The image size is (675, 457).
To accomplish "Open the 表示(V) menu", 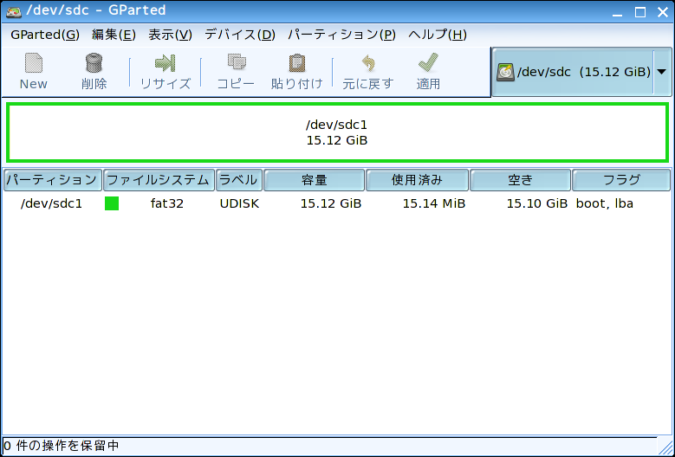I will pyautogui.click(x=170, y=35).
